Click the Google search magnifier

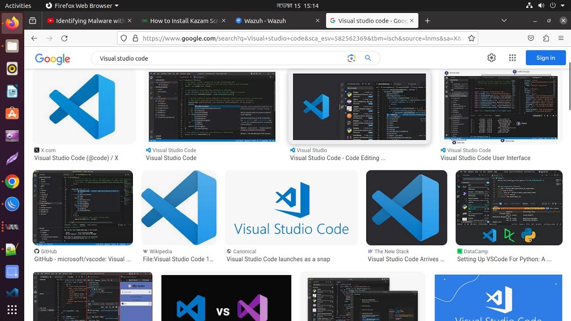(x=368, y=58)
